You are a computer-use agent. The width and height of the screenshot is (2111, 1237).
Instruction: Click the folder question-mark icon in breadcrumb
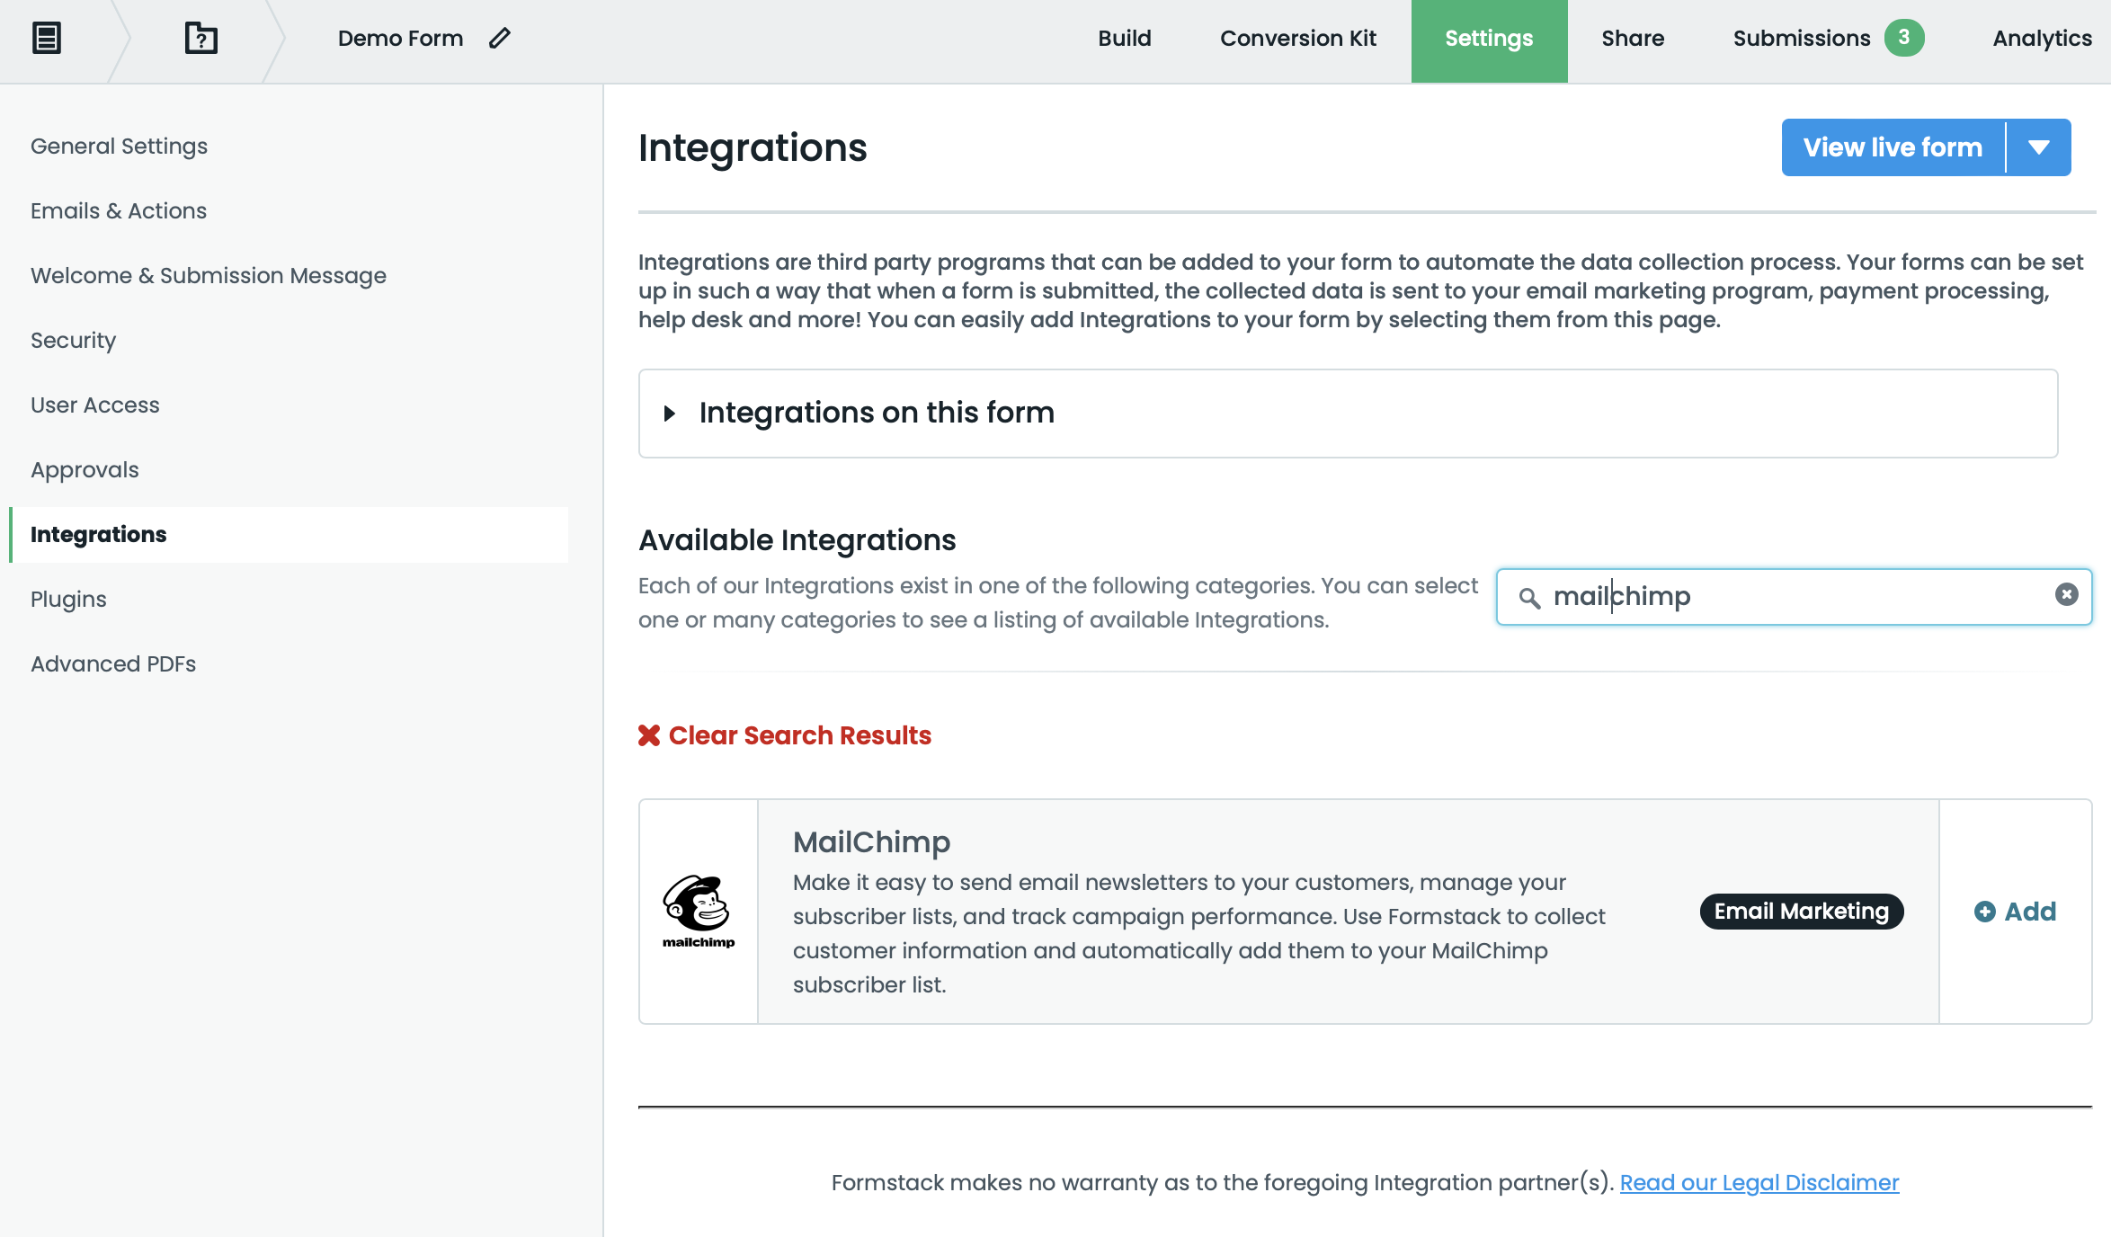tap(200, 38)
